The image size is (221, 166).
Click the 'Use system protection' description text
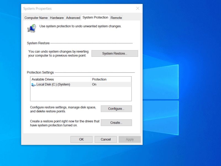80,26
